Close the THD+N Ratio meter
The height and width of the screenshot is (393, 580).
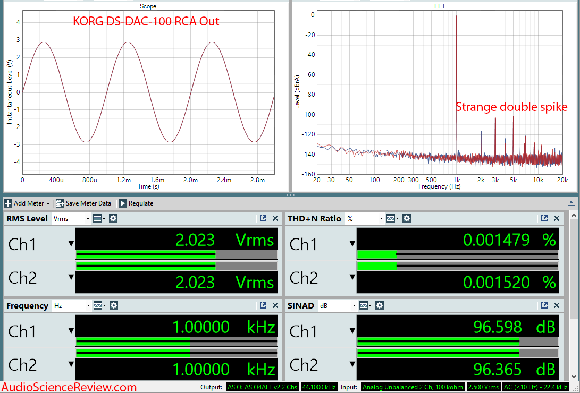click(556, 218)
